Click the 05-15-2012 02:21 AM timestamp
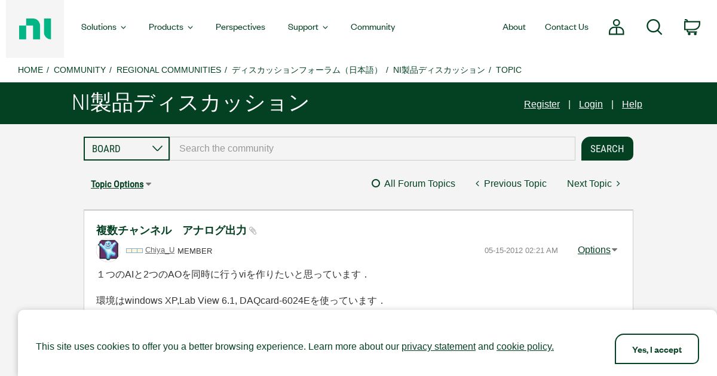 click(x=521, y=250)
